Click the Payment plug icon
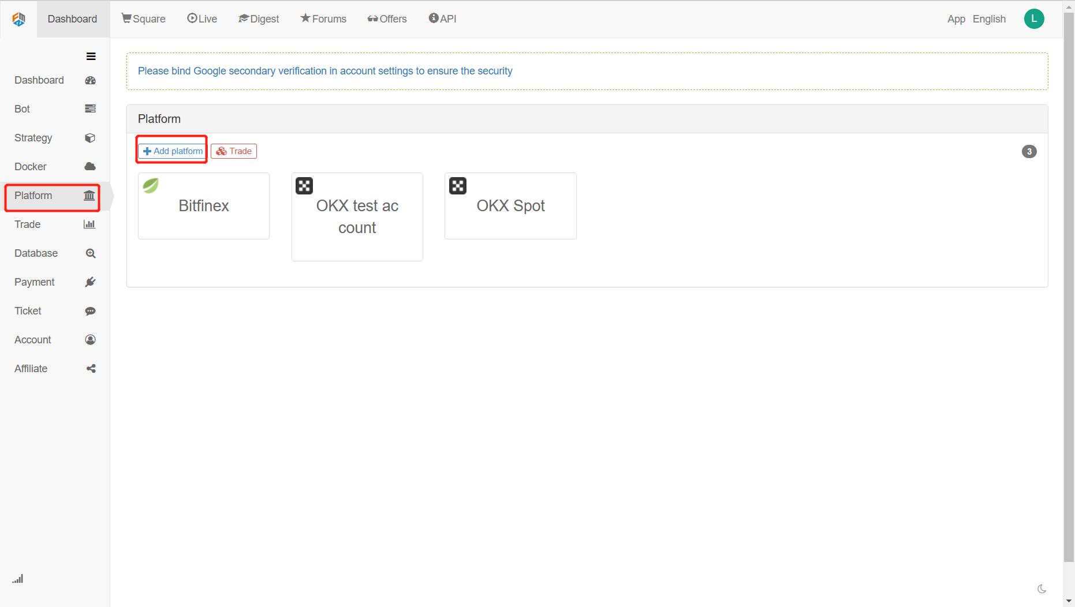This screenshot has height=607, width=1075. (90, 282)
